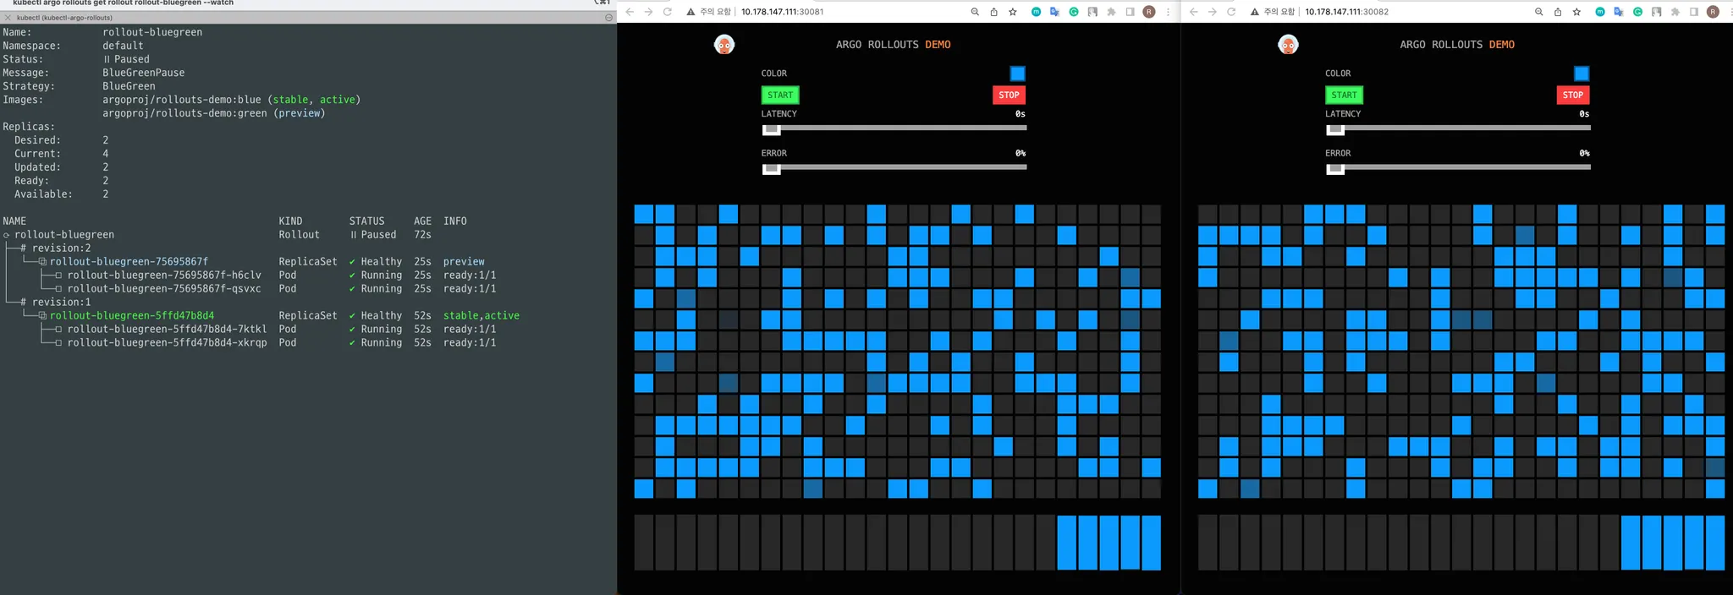This screenshot has height=595, width=1733.
Task: Click the '॥ Paused' status in Status row
Action: pos(126,59)
